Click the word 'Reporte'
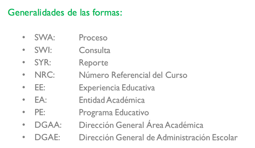This screenshot has height=148, width=255. click(x=93, y=63)
